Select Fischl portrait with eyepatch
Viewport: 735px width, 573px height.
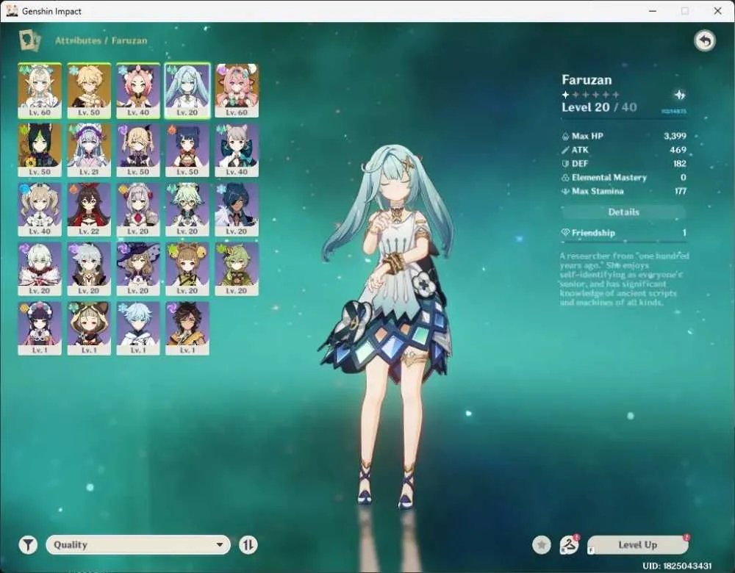pos(138,151)
